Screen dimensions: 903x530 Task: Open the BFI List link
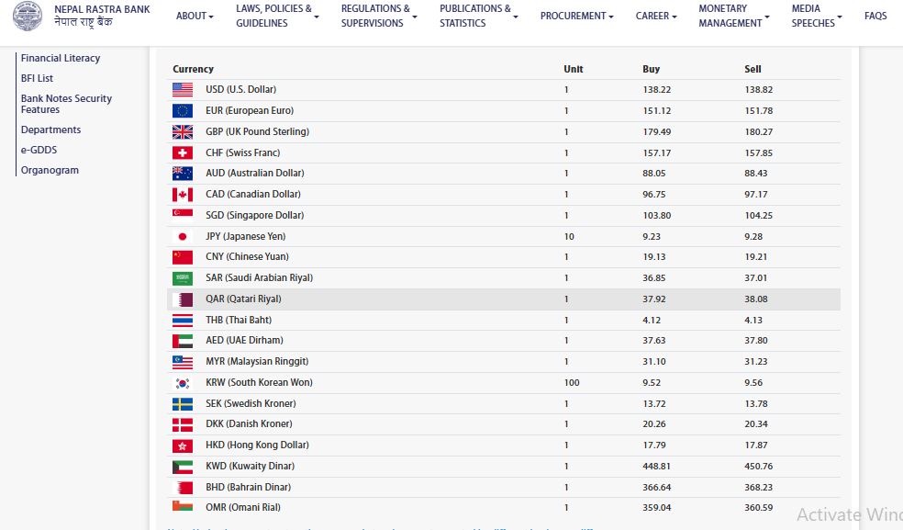pyautogui.click(x=37, y=78)
